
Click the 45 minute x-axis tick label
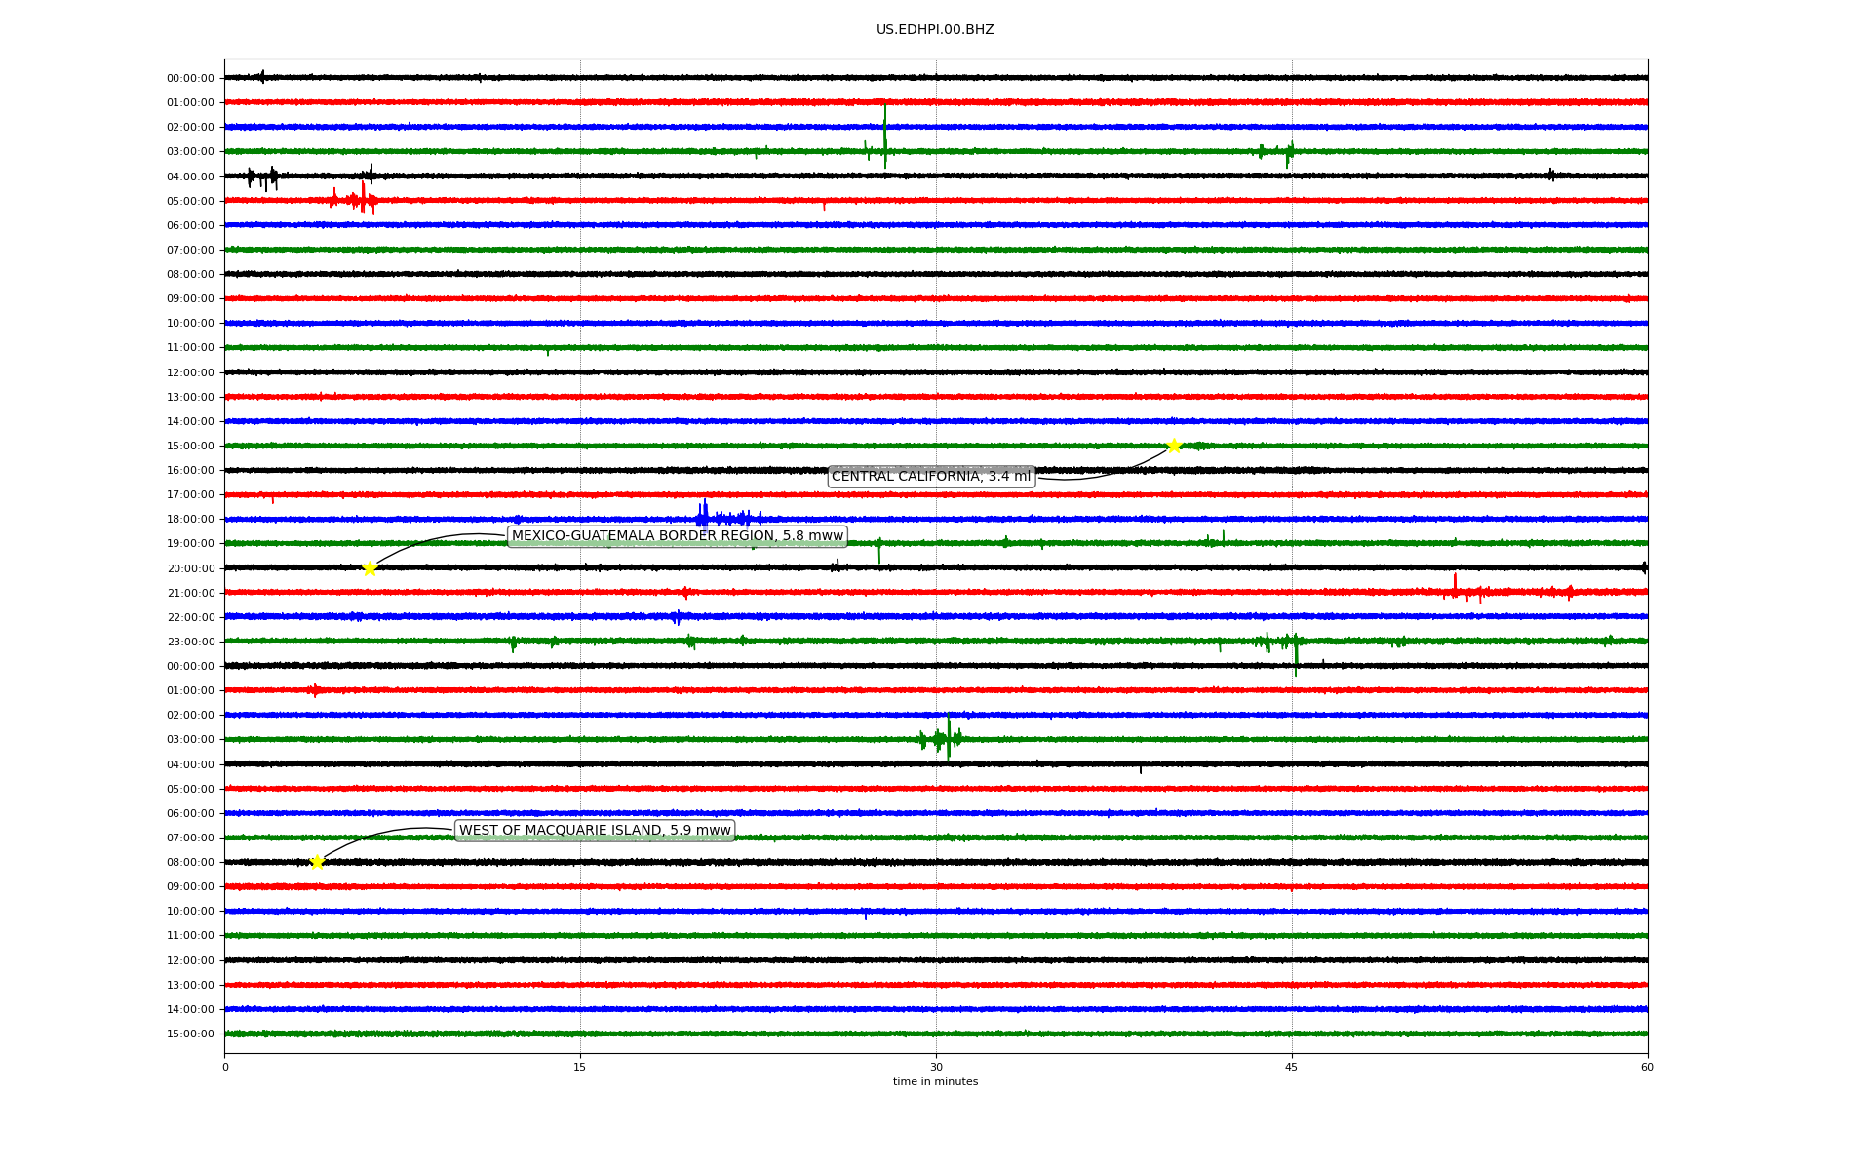point(1291,1067)
